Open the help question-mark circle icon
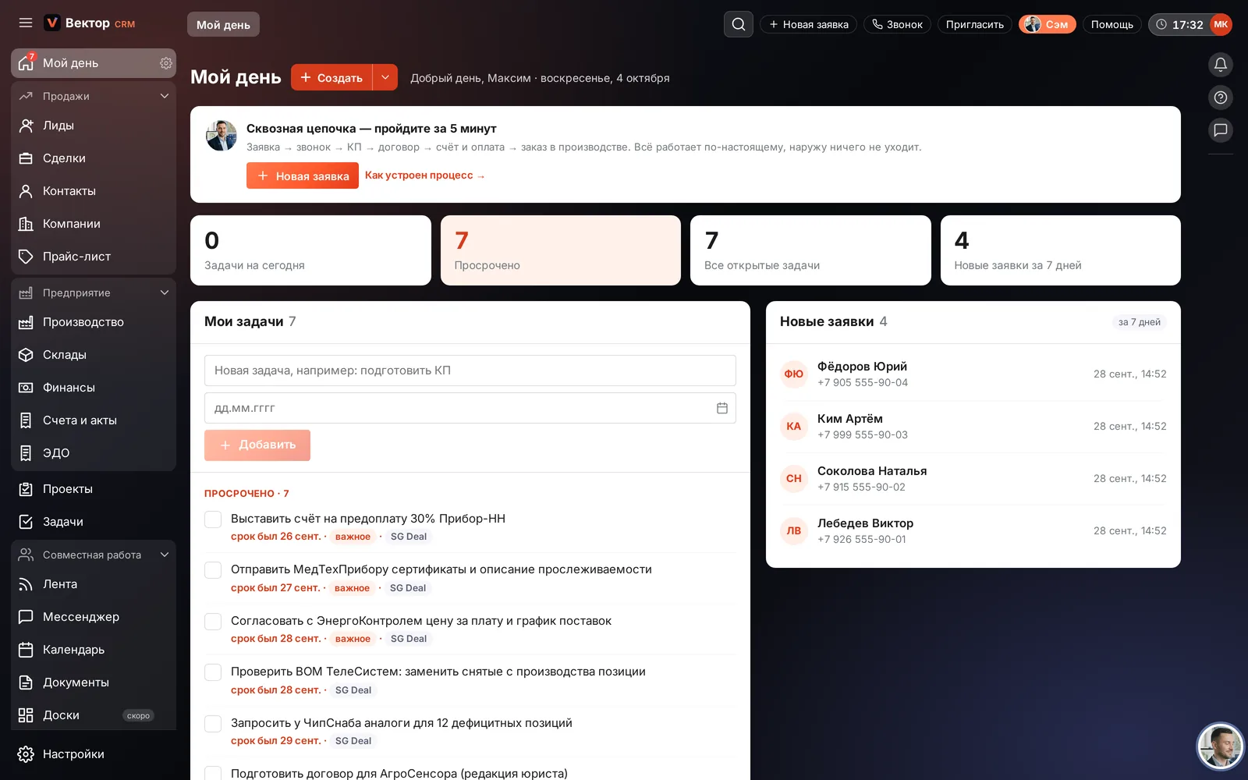The width and height of the screenshot is (1248, 780). (1221, 97)
